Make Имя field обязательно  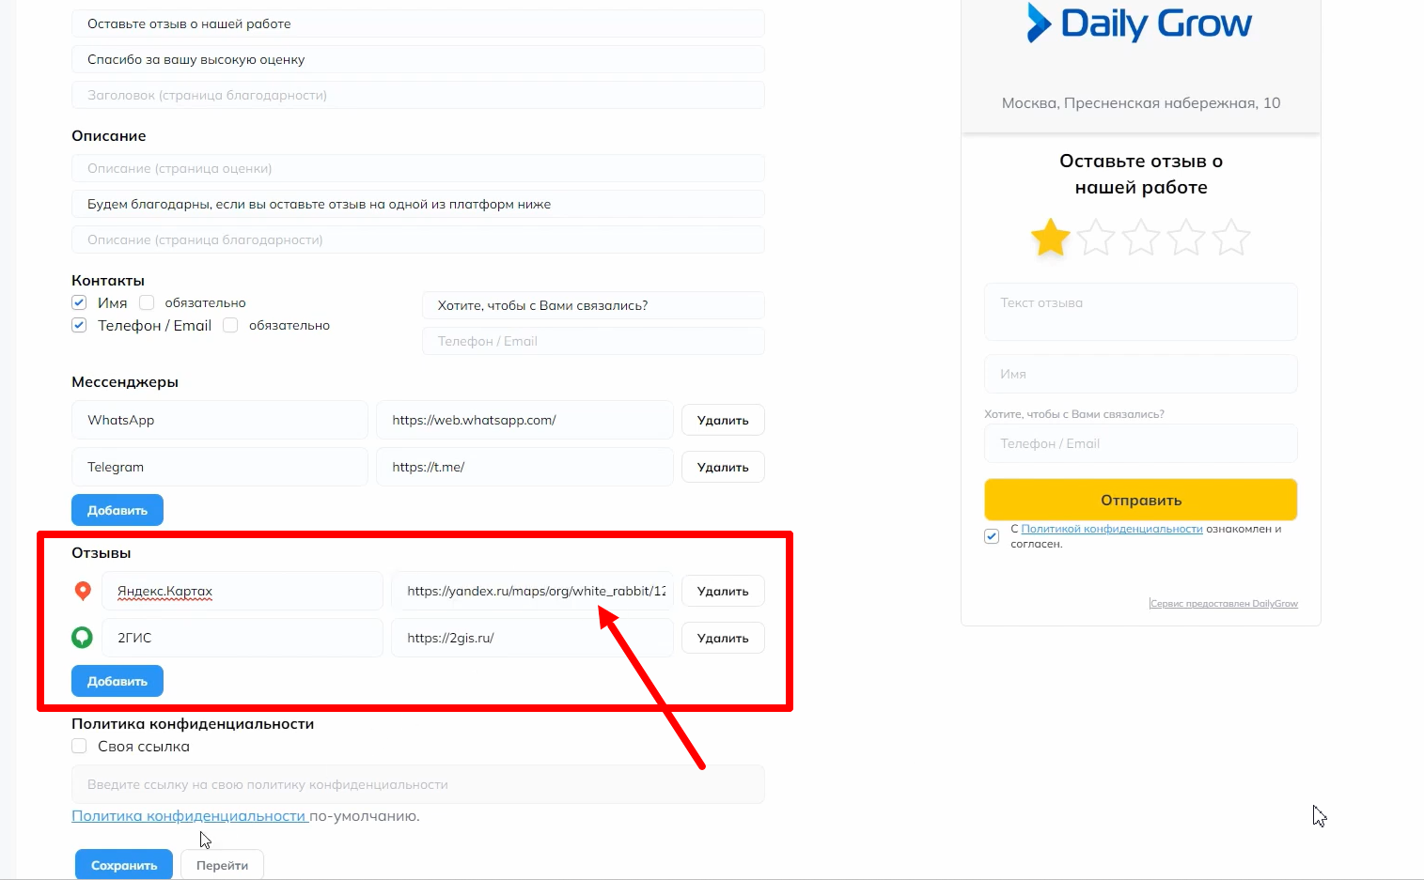tap(147, 302)
